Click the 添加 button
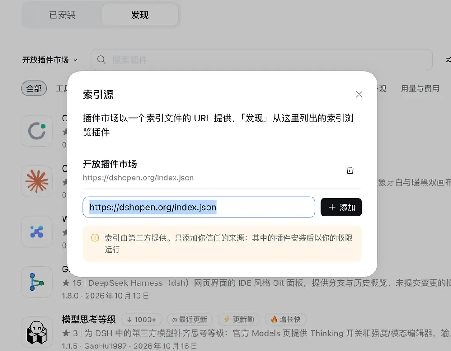This screenshot has width=451, height=351. (x=341, y=207)
